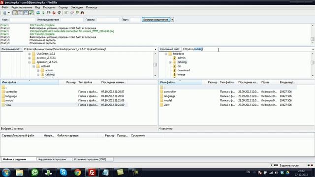Screen dimensions: 315x177
Task: Toggle the remote directory tree display
Action: click(x=26, y=13)
